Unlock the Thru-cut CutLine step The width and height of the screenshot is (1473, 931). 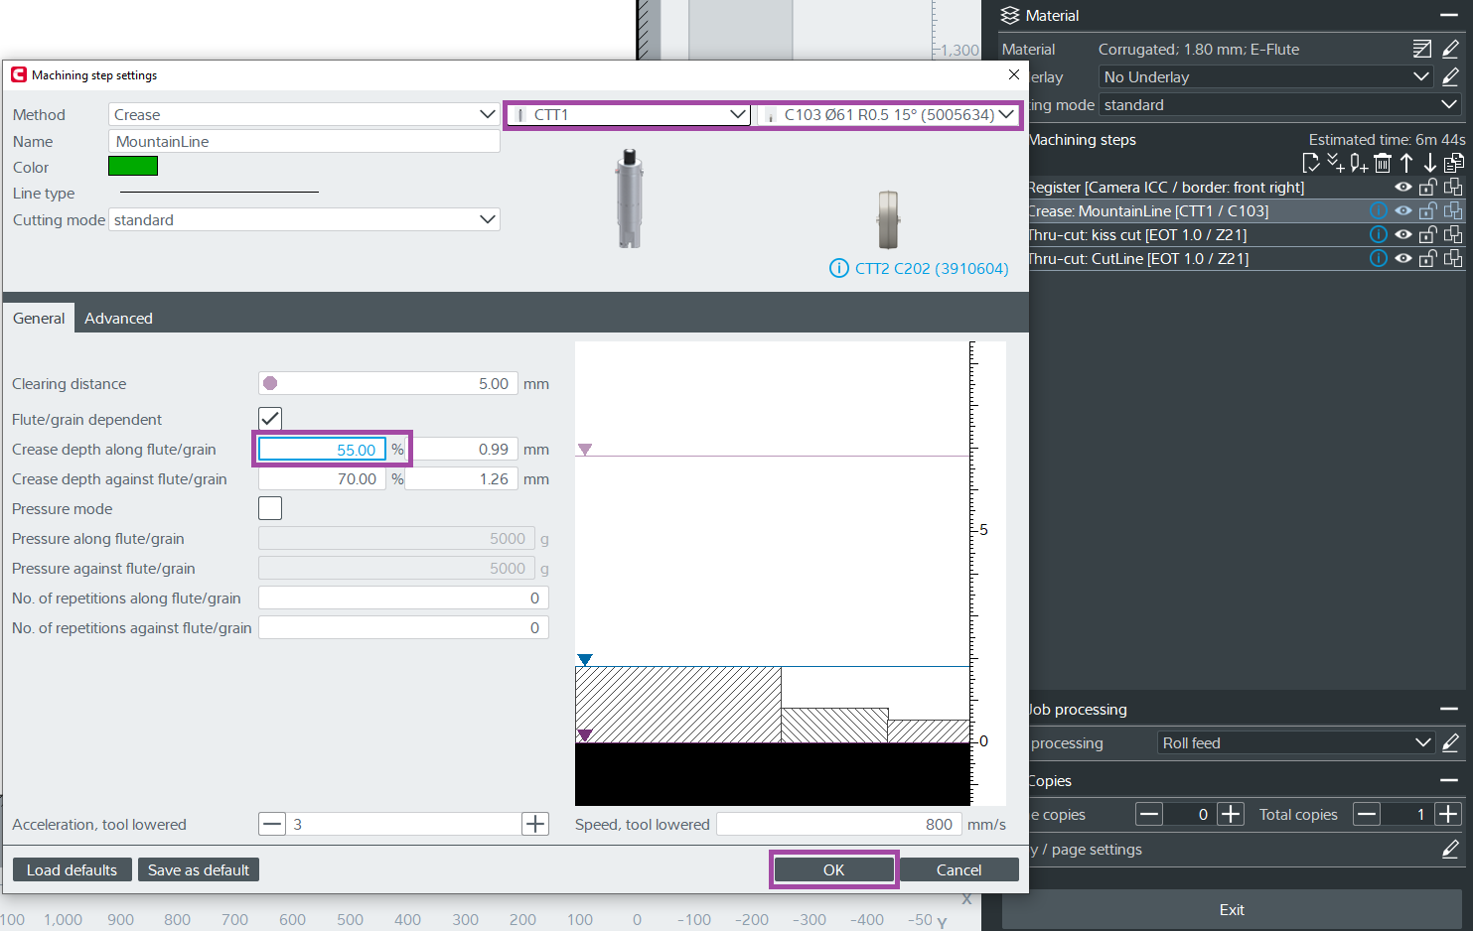coord(1427,259)
